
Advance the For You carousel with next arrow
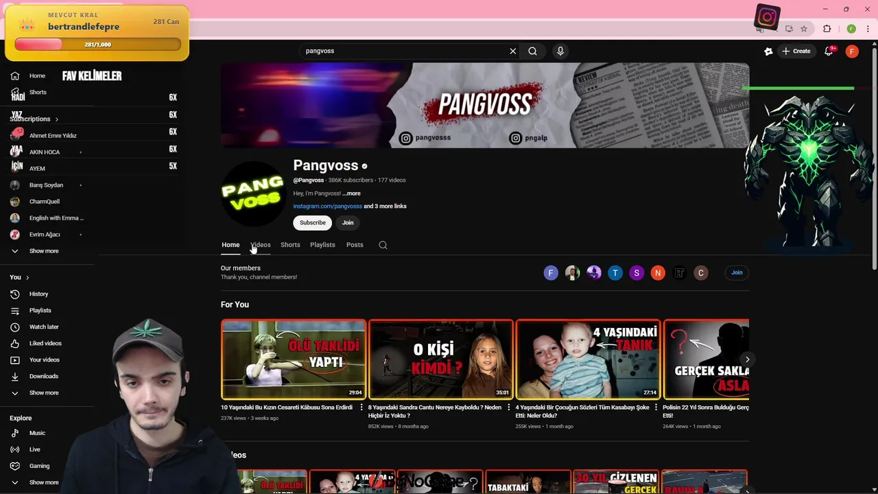747,360
